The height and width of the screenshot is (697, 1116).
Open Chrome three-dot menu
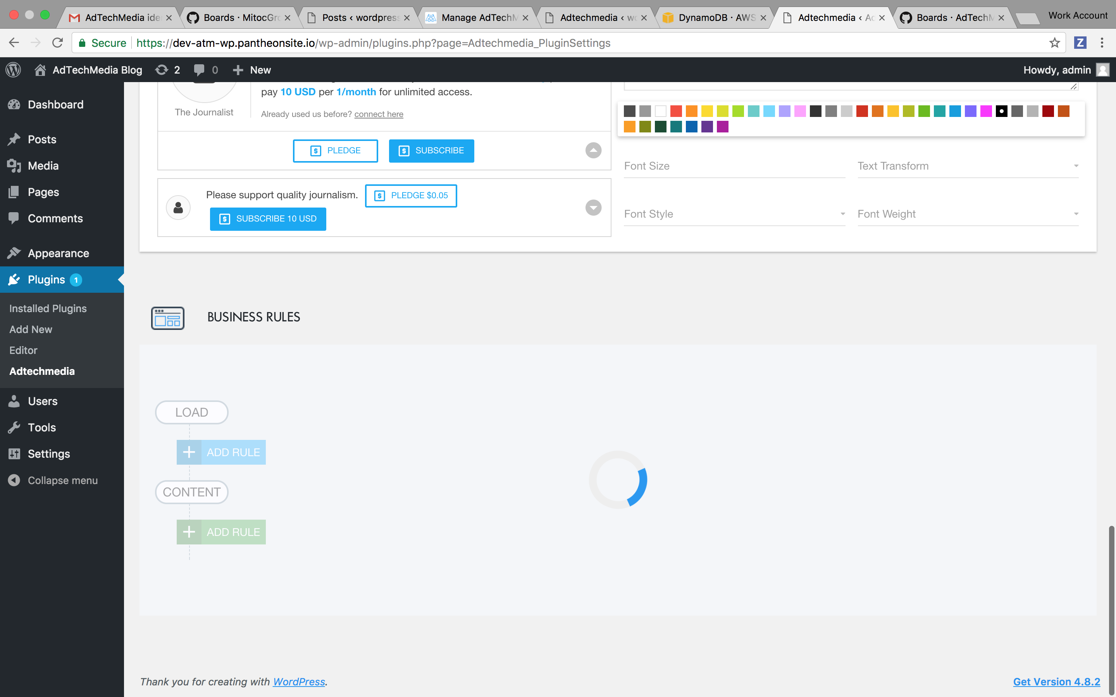[x=1102, y=43]
